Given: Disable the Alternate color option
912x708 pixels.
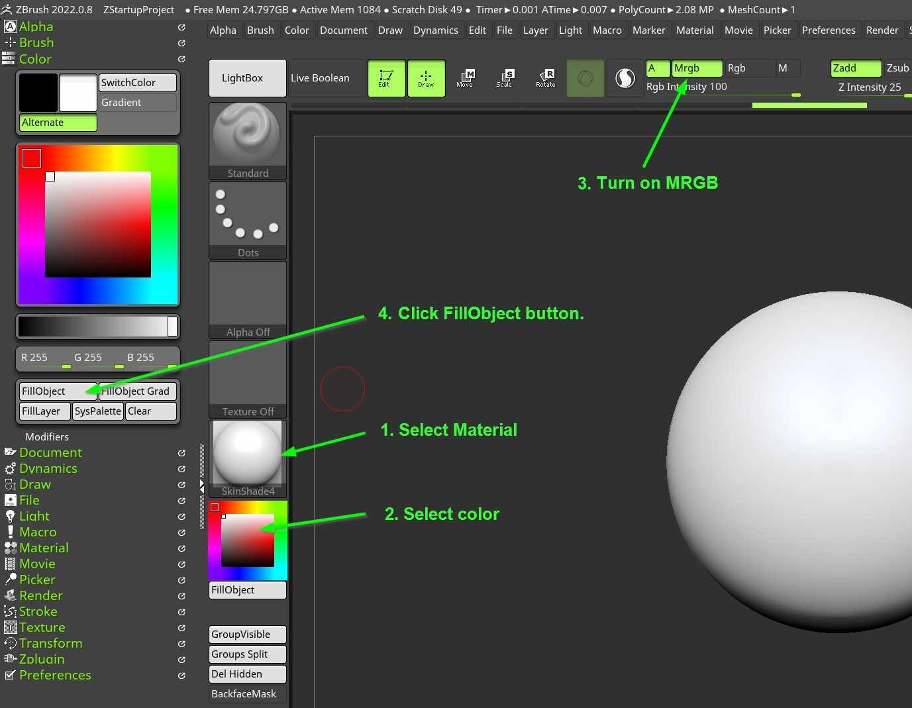Looking at the screenshot, I should [x=57, y=122].
